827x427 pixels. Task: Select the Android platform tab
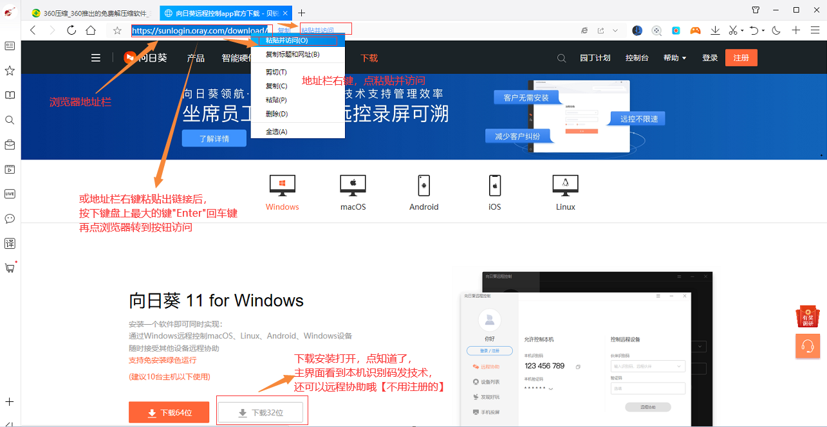pos(424,192)
